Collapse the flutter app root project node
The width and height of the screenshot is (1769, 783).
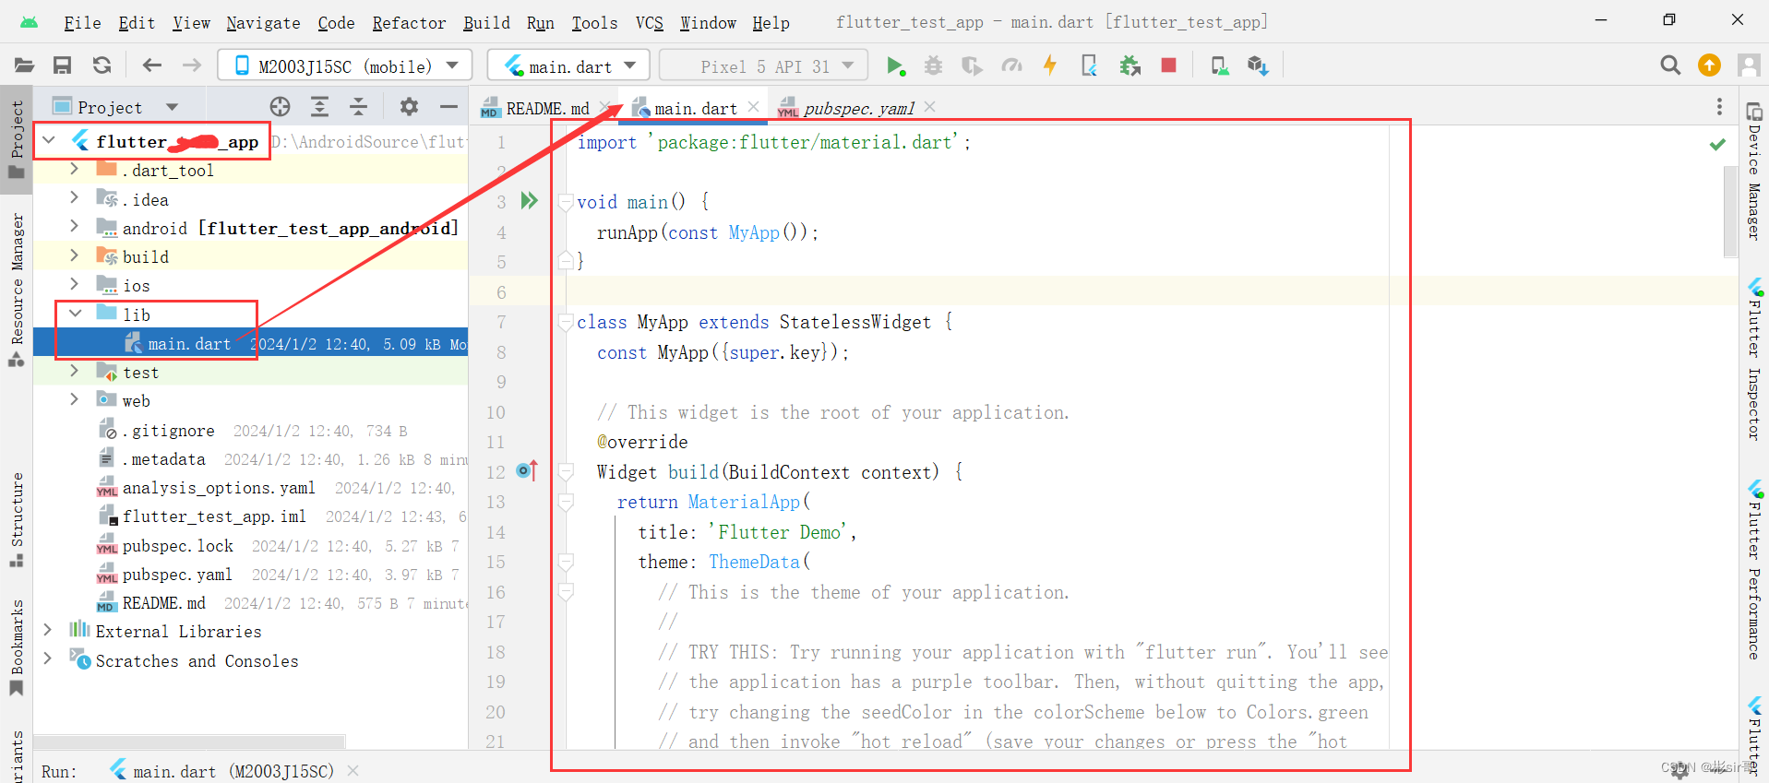pyautogui.click(x=50, y=141)
